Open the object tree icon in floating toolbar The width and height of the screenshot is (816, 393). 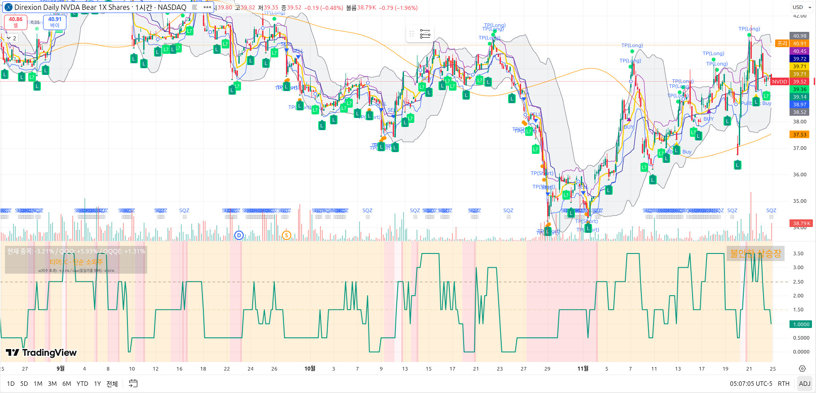[x=425, y=34]
